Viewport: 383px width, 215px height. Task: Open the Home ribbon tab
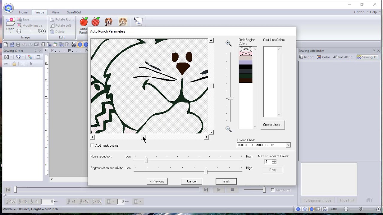click(23, 12)
